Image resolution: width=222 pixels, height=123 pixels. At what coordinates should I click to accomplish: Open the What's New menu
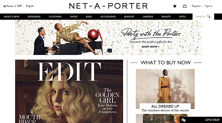pos(12,17)
